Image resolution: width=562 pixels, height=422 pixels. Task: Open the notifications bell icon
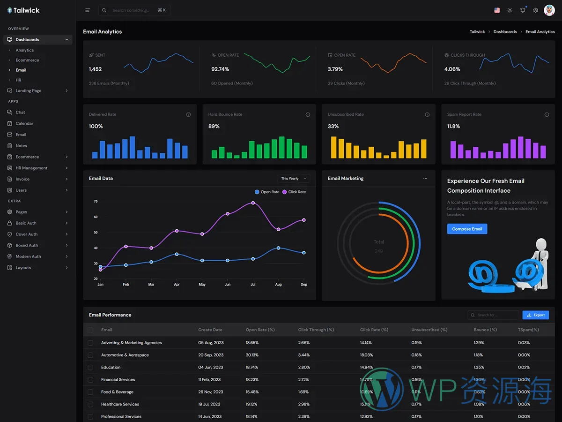click(x=523, y=10)
